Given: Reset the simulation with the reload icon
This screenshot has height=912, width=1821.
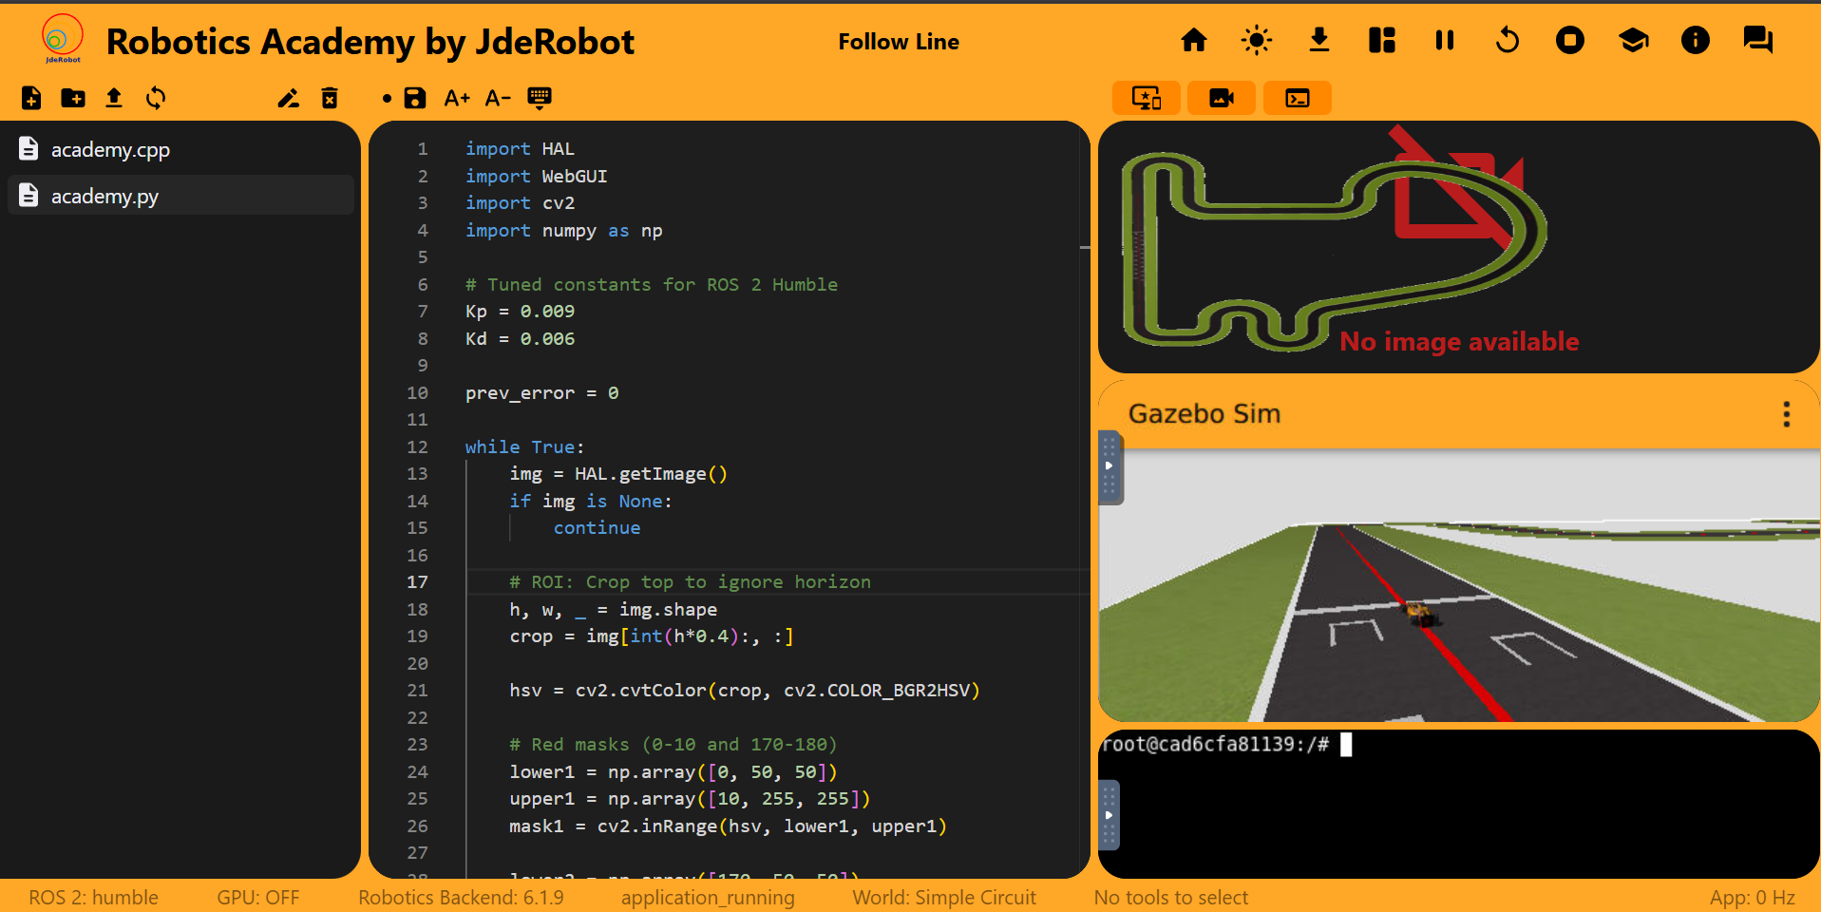Looking at the screenshot, I should (x=1508, y=40).
